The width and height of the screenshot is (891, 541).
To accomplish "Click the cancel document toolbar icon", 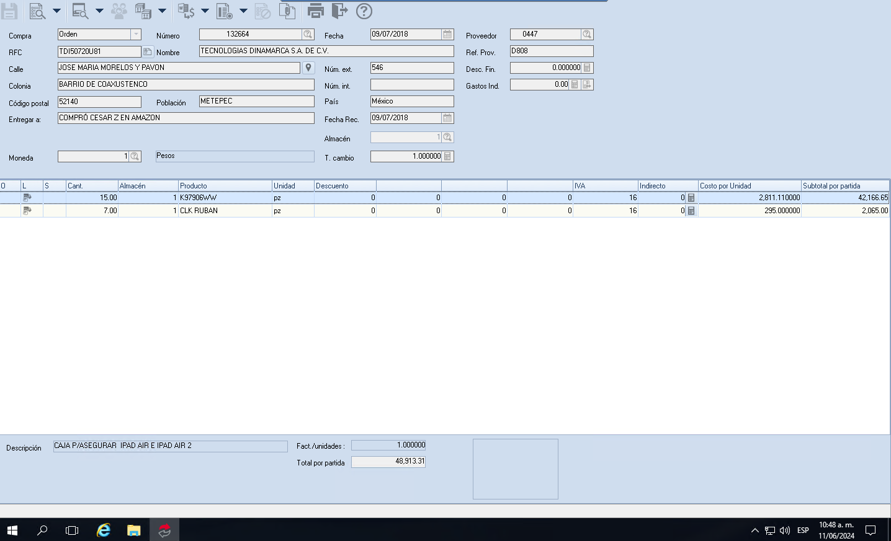I will (263, 11).
